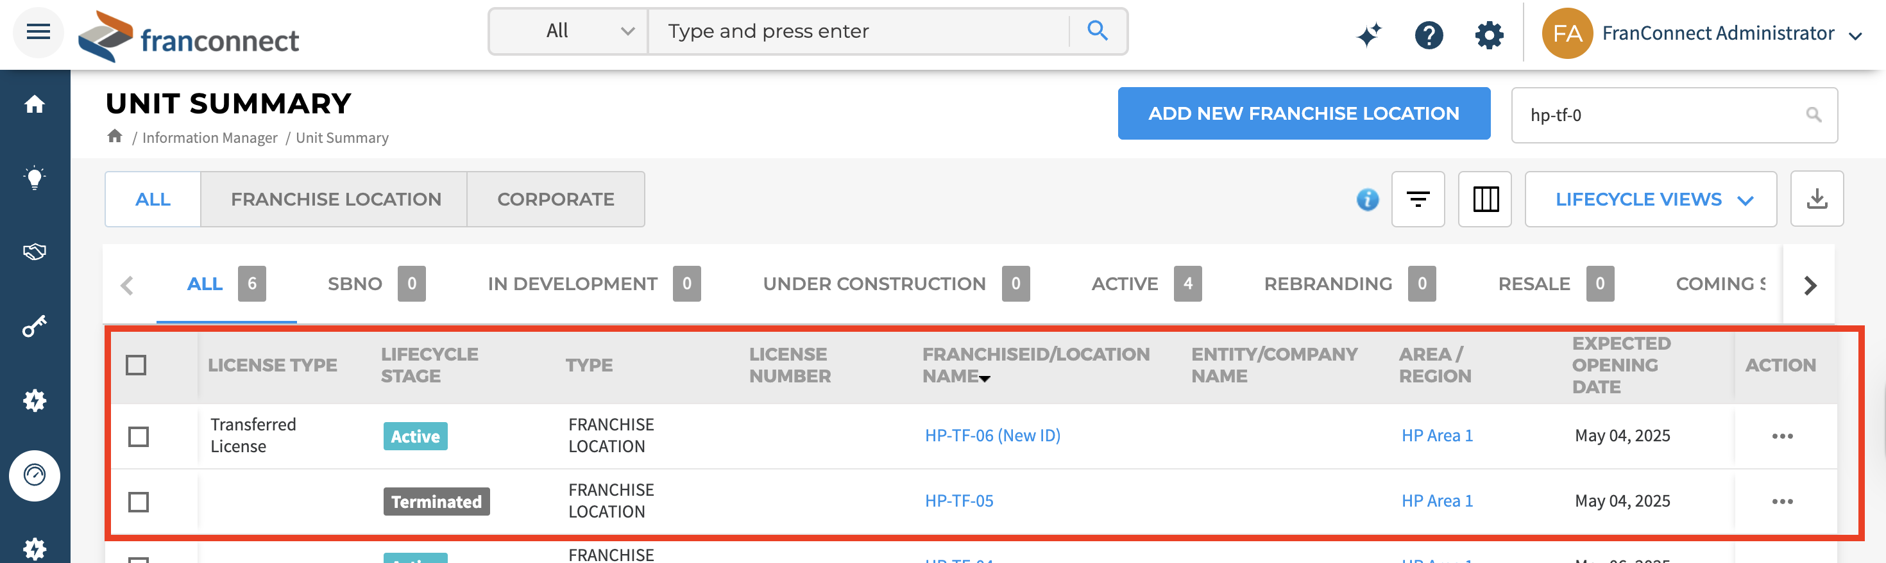Select the ALL lifecycle tab
Image resolution: width=1886 pixels, height=563 pixels.
(226, 284)
